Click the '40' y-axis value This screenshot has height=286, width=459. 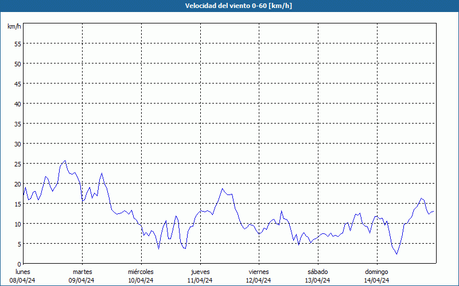point(18,104)
